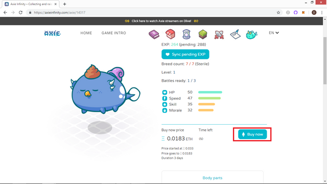Image resolution: width=327 pixels, height=184 pixels.
Task: Click the Breed count 7 / 7 text
Action: coord(190,64)
